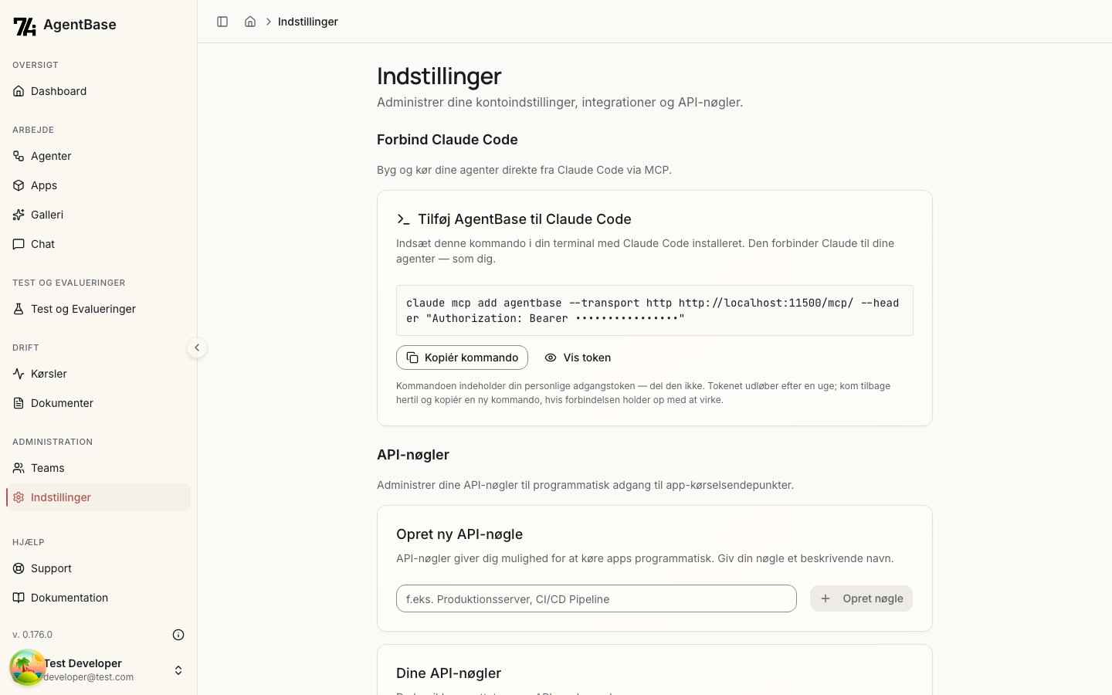Click the terminal prompt icon beside Tilføj AgentBase

coord(403,219)
